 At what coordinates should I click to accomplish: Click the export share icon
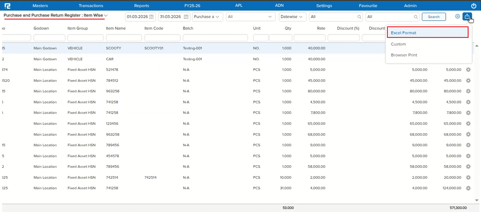pyautogui.click(x=467, y=17)
